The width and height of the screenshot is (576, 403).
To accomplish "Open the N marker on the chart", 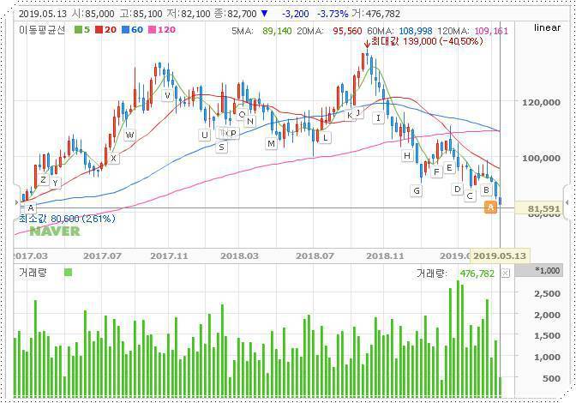I will tap(250, 121).
